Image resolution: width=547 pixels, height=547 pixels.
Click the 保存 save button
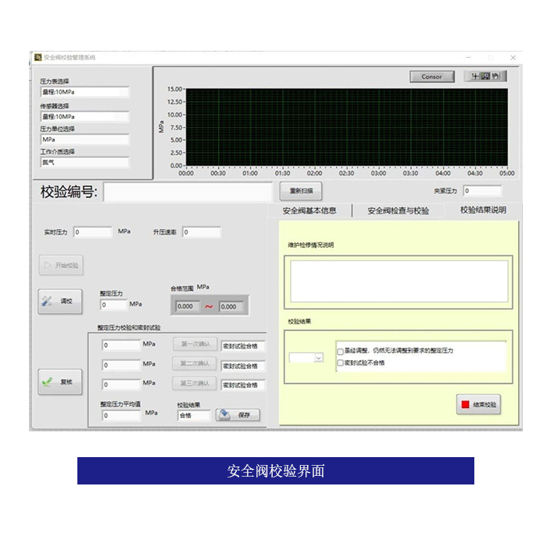point(238,415)
